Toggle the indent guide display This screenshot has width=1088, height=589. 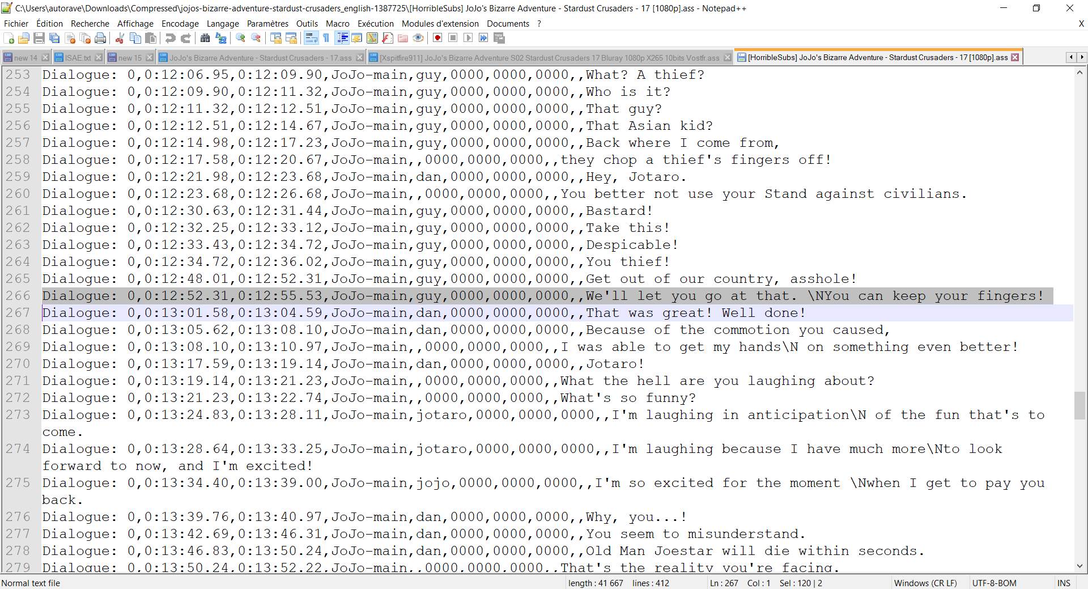(342, 38)
